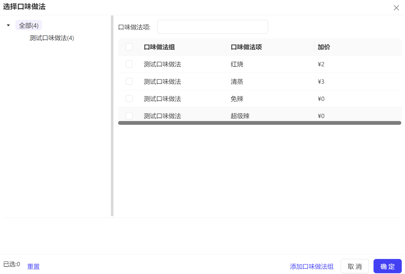Click 测试口味做法 group cell in 清蒸 row

(x=162, y=82)
